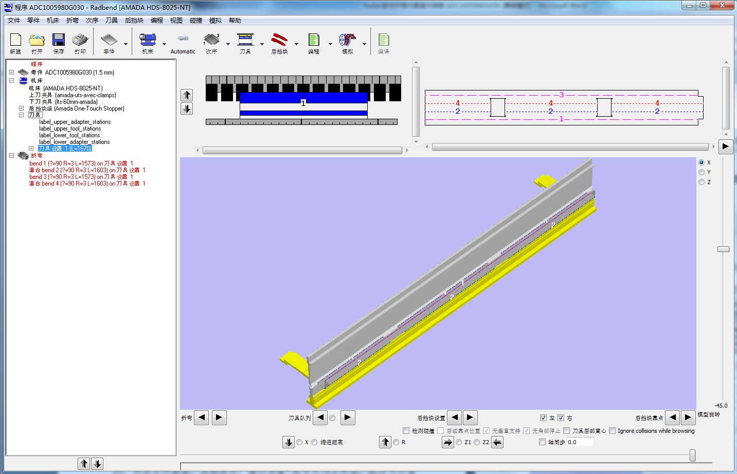737x474 pixels.
Task: Click the 模型旋转 vertical rotation slider handle
Action: pos(724,249)
